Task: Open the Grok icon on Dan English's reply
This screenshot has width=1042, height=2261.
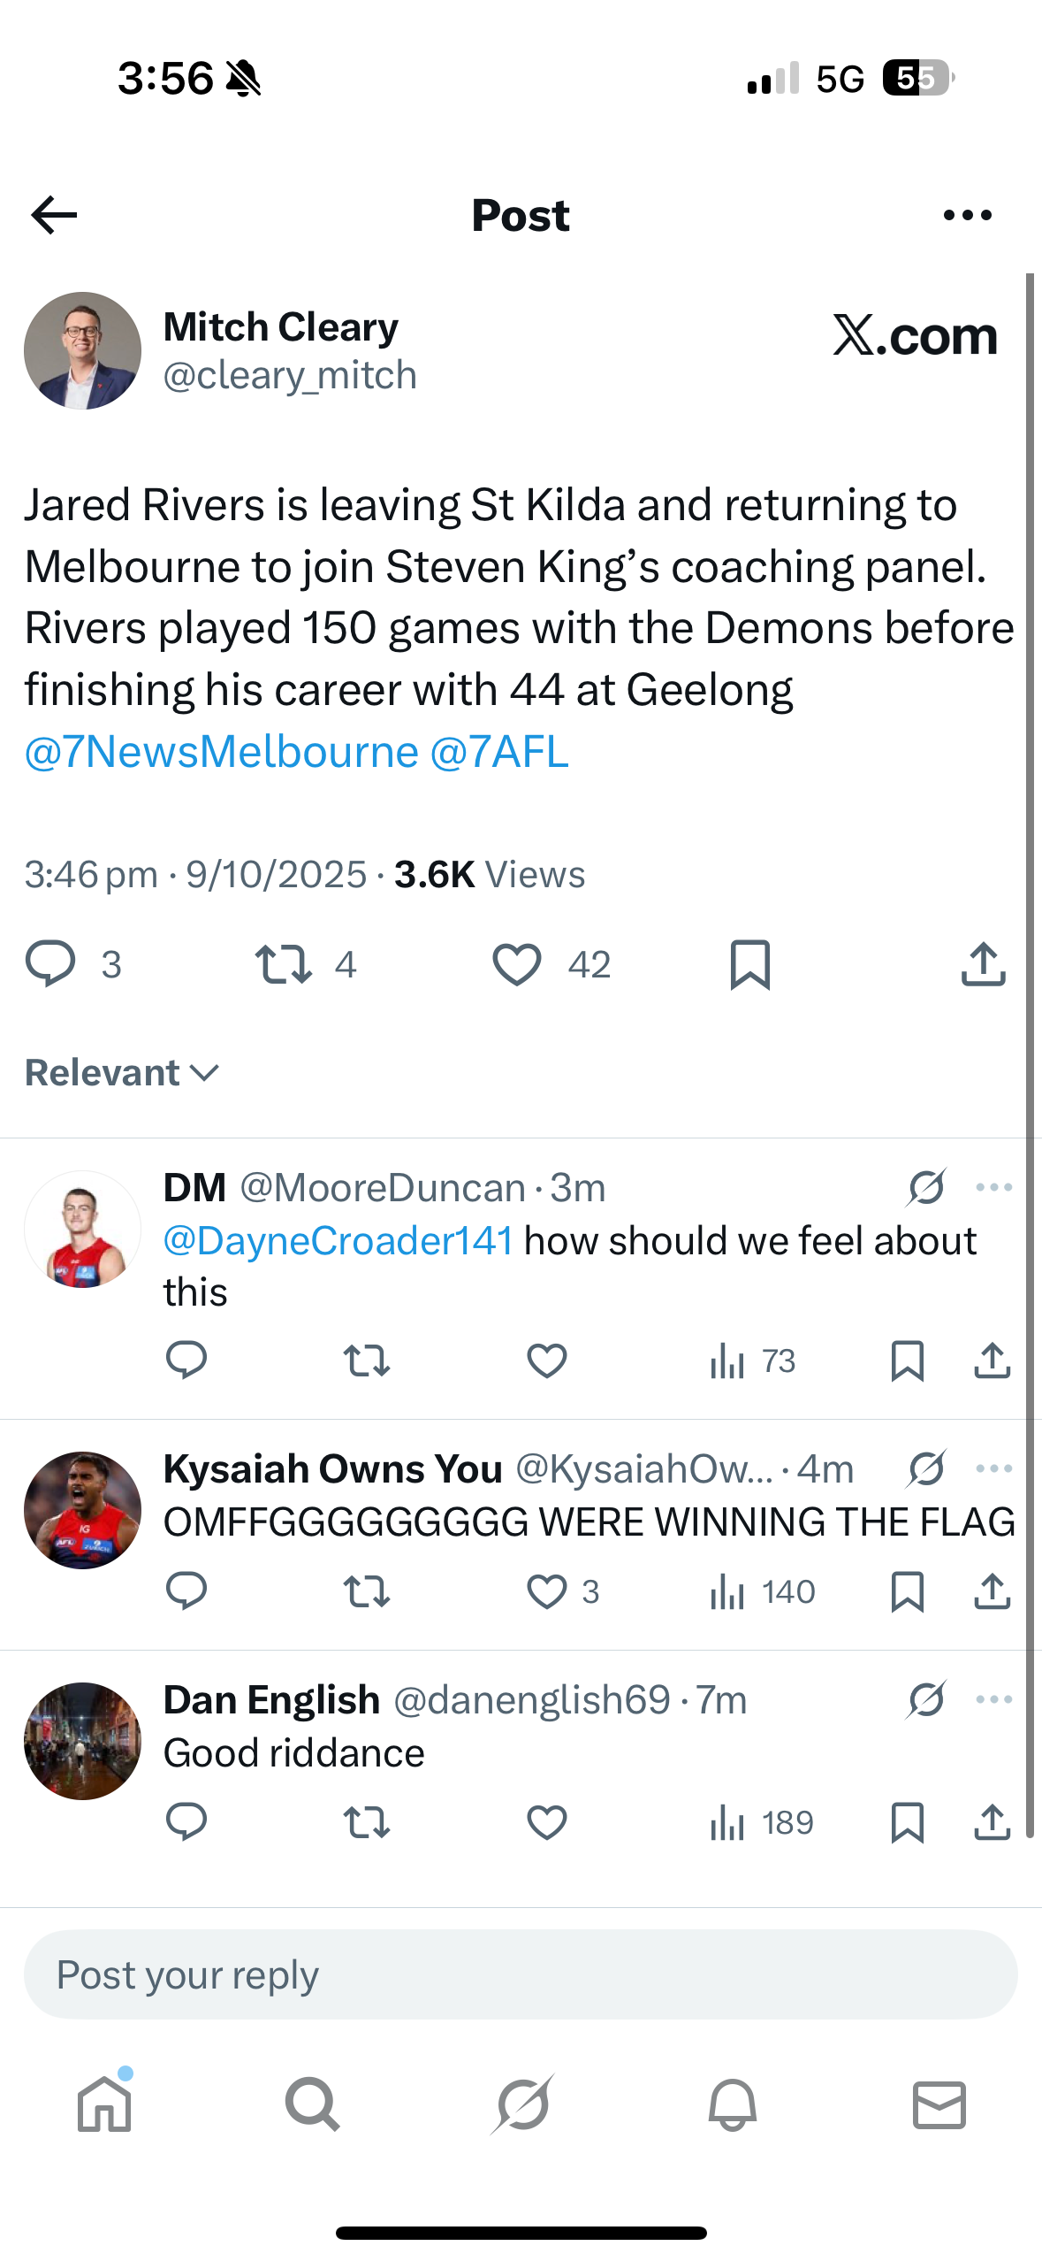Action: [x=926, y=1699]
